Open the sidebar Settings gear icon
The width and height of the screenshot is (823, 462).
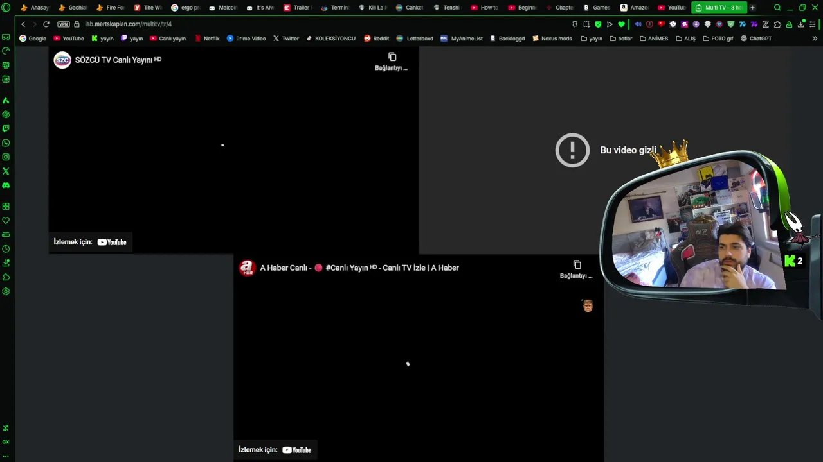point(6,291)
